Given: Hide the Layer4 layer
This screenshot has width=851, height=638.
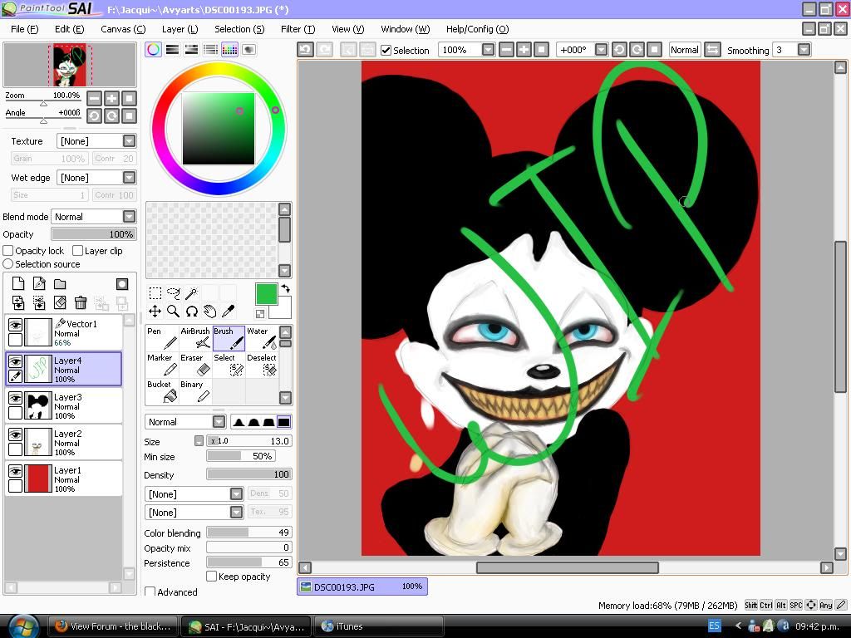Looking at the screenshot, I should coord(15,361).
